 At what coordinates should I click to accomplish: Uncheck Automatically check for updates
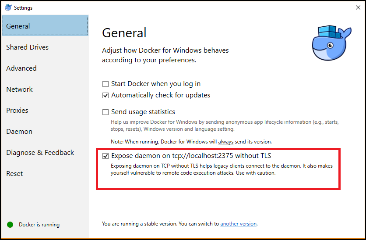click(106, 95)
